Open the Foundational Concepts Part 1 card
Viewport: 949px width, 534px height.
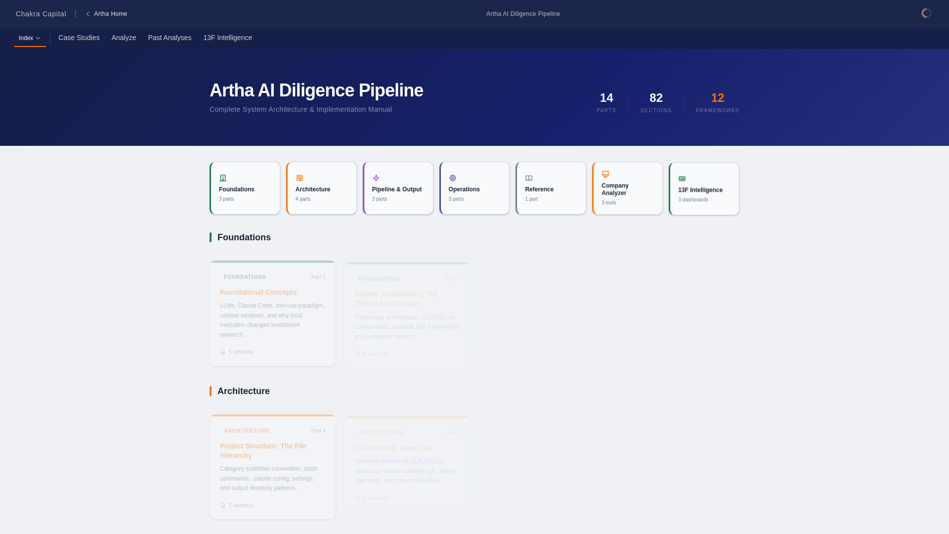[273, 313]
